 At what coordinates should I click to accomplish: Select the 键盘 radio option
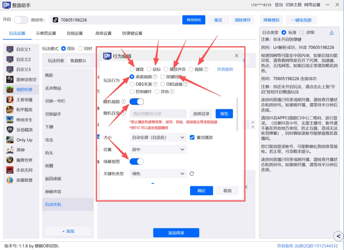click(132, 69)
